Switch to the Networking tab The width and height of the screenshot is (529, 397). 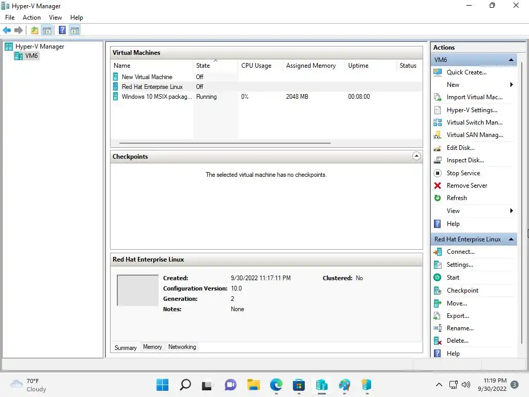coord(182,347)
